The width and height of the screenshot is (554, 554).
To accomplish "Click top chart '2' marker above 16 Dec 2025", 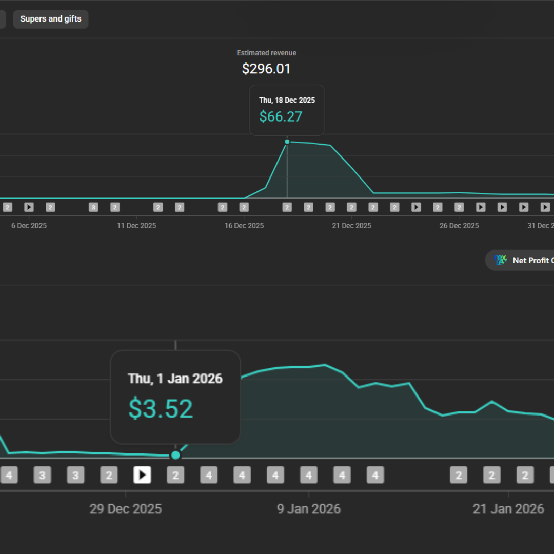I will [244, 207].
